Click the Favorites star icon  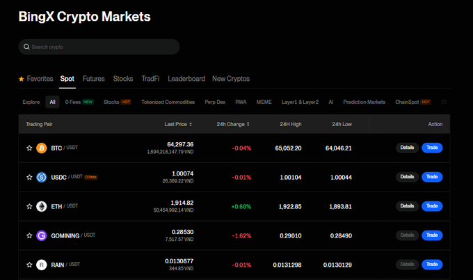[x=21, y=79]
